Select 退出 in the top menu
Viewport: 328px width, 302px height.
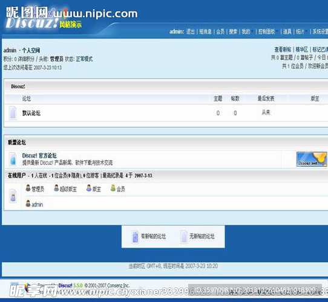[191, 32]
